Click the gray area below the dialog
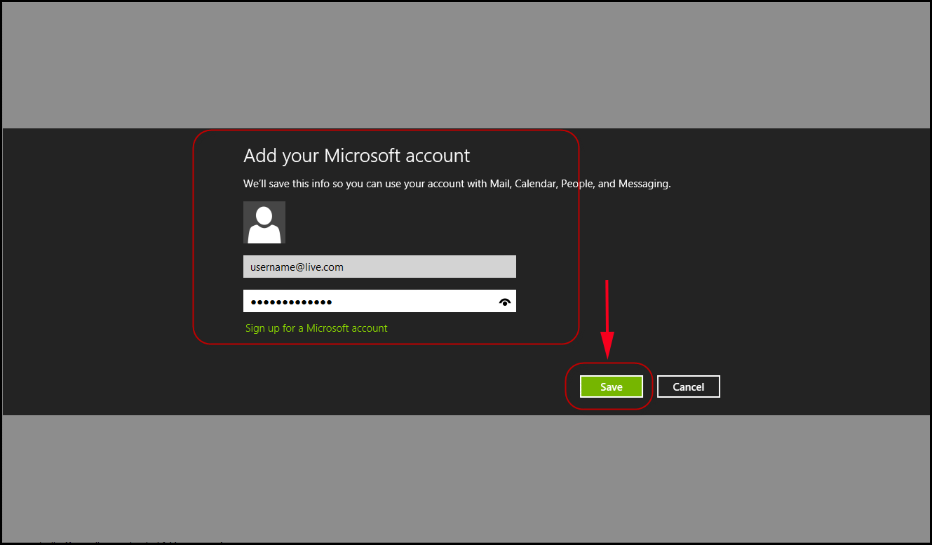This screenshot has width=932, height=545. click(466, 477)
